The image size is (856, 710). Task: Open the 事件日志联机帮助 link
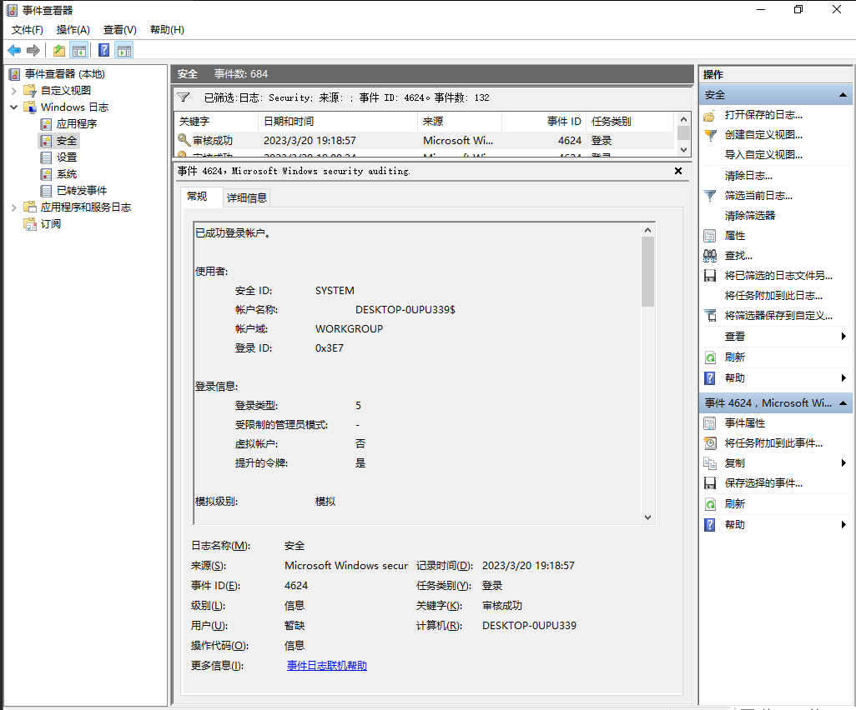tap(327, 666)
